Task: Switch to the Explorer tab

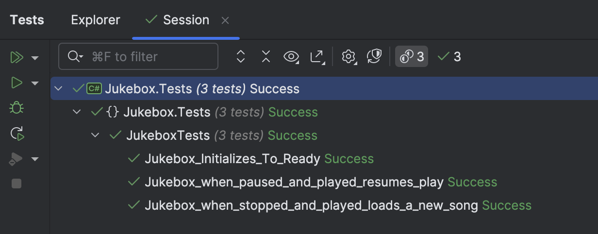Action: [x=95, y=20]
